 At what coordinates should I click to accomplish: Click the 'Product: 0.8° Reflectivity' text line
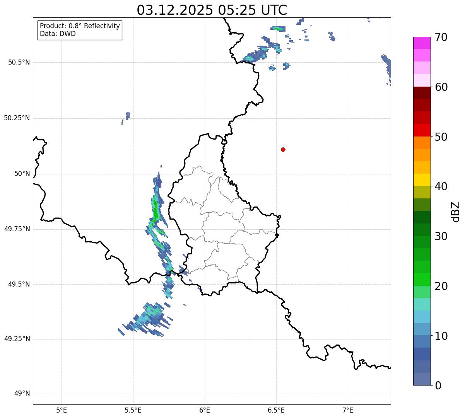[x=80, y=26]
